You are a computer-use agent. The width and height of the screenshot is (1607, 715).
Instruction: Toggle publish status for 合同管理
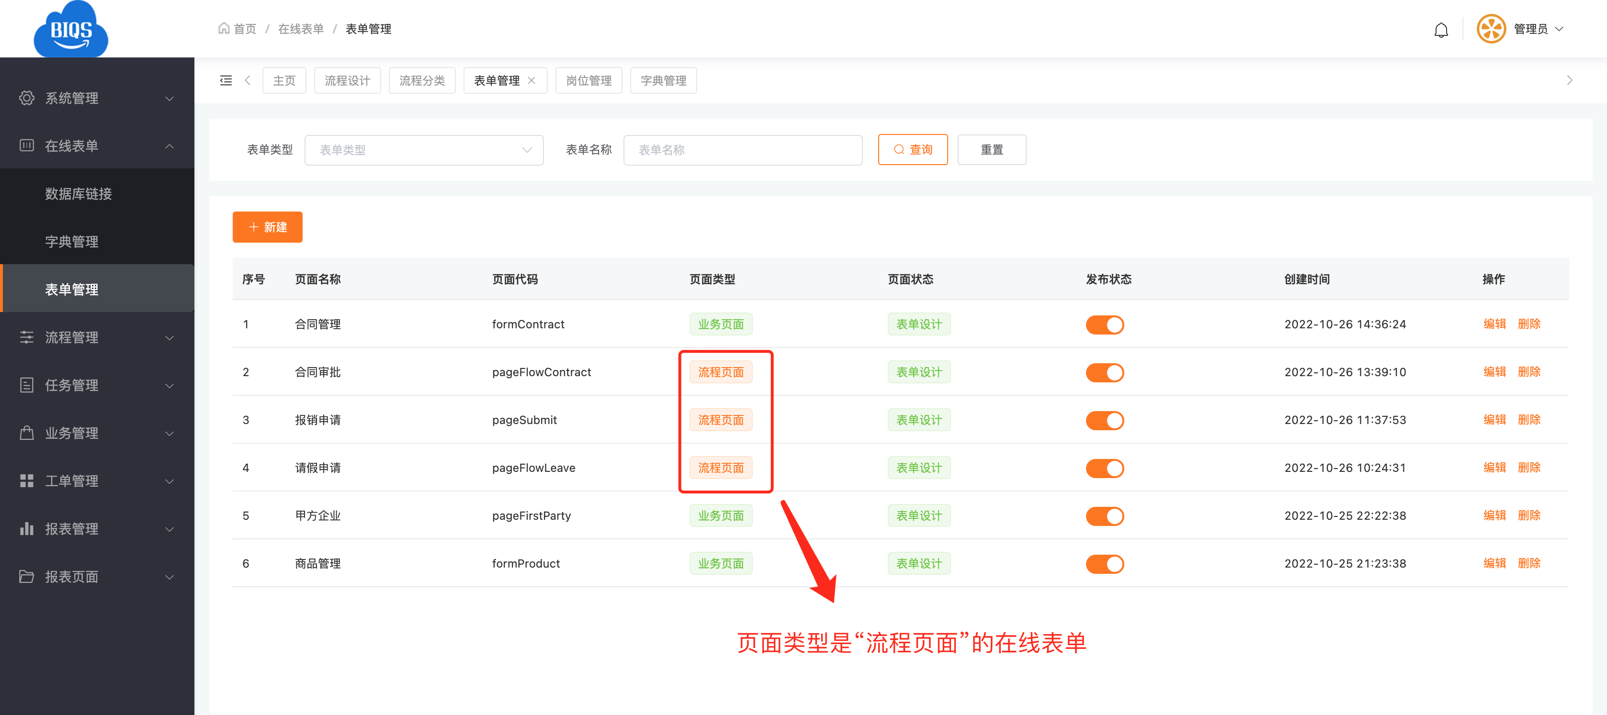(1104, 325)
